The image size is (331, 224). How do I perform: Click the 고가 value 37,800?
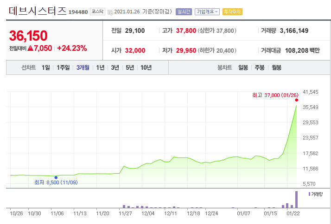click(x=186, y=30)
